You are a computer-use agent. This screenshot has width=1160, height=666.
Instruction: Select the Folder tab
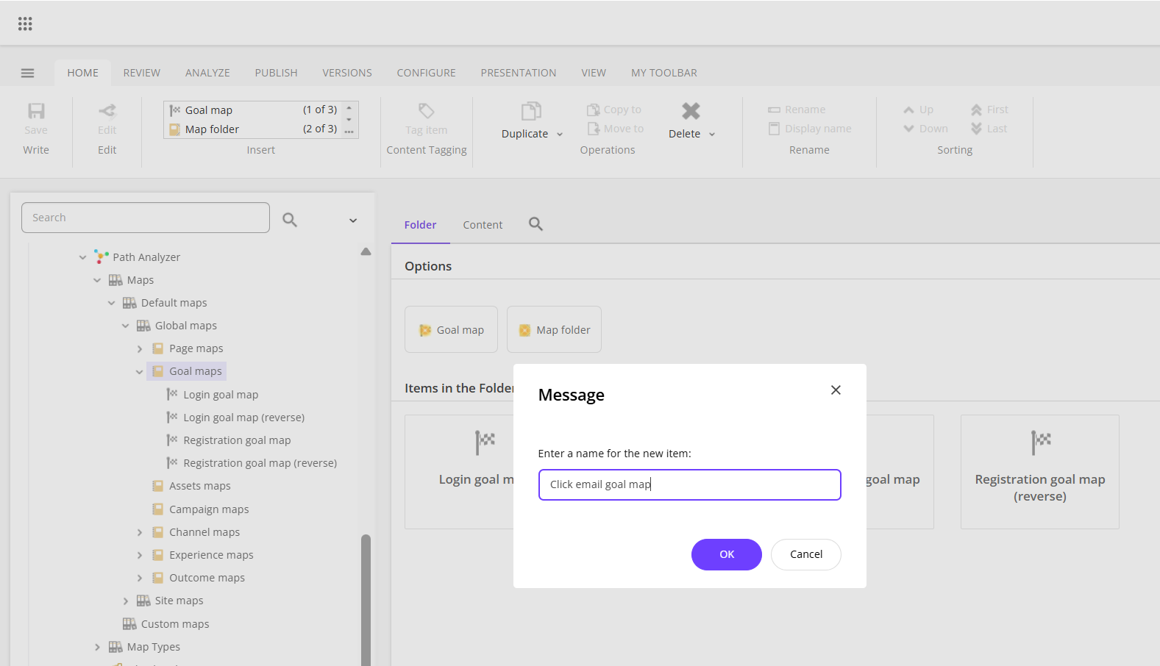pos(420,225)
